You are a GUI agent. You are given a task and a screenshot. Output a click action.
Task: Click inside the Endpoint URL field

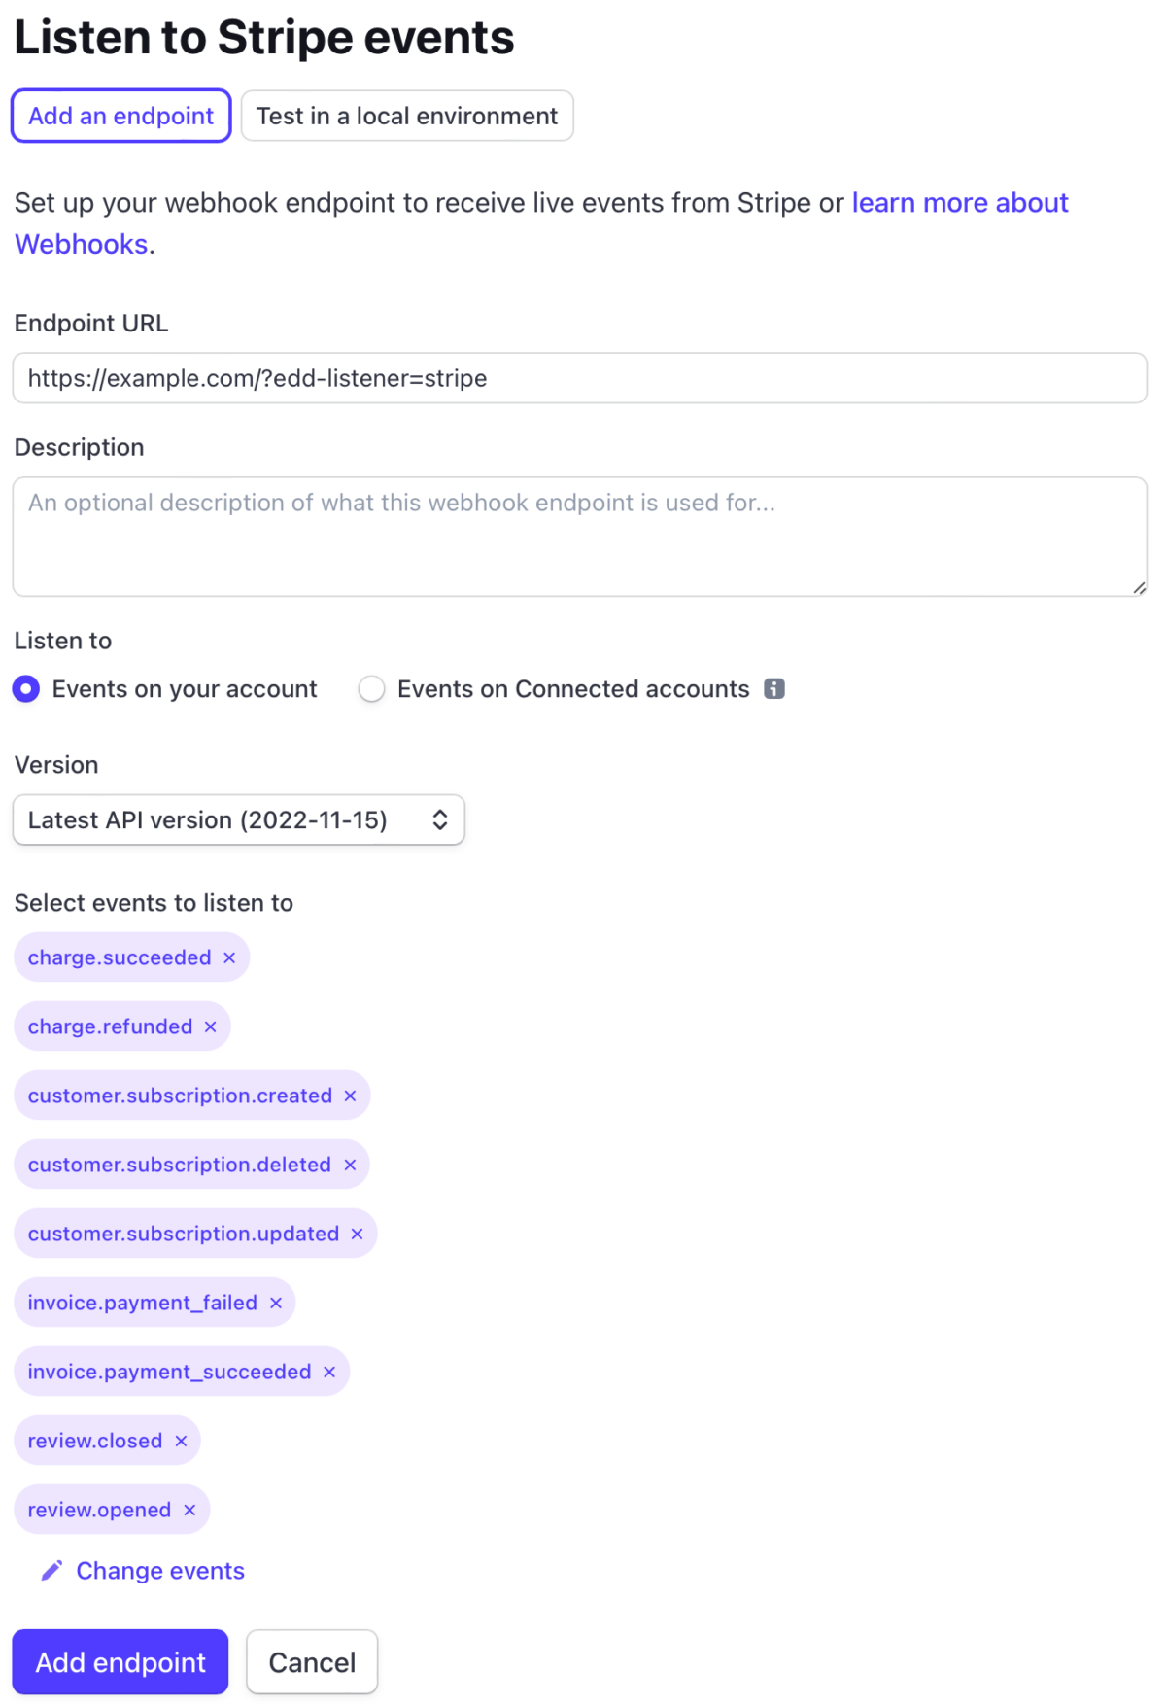tap(580, 378)
